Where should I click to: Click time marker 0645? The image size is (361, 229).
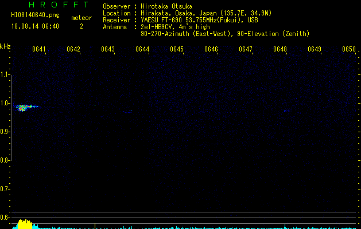coord(177,49)
